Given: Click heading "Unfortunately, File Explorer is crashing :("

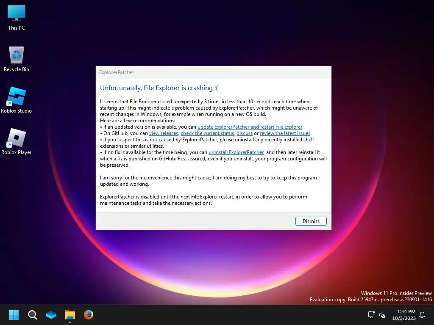Looking at the screenshot, I should pyautogui.click(x=159, y=88).
